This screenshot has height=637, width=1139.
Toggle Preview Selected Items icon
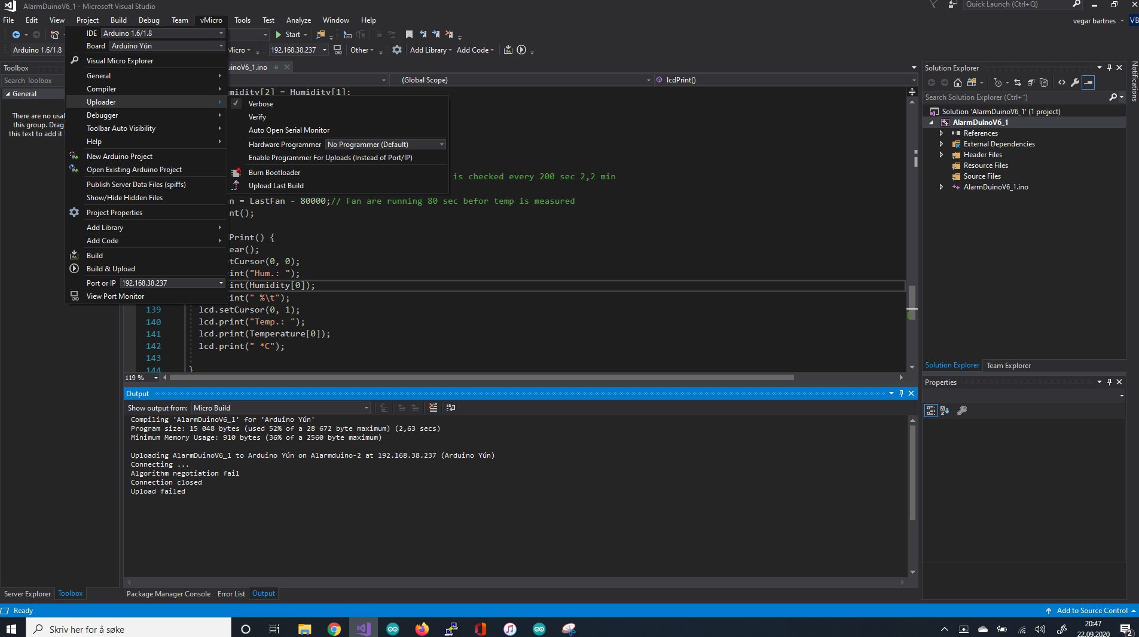(1088, 82)
